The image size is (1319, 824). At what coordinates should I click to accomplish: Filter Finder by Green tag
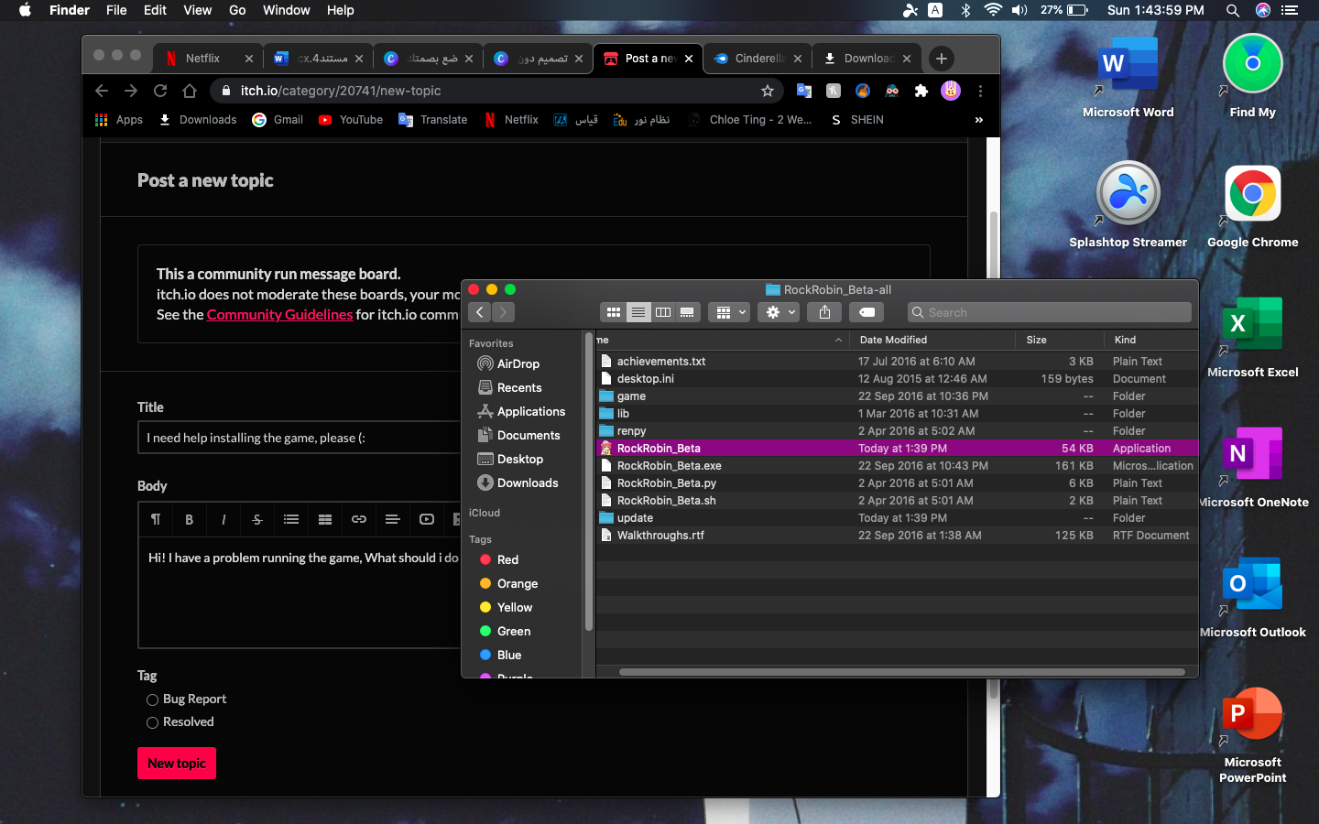pos(506,631)
